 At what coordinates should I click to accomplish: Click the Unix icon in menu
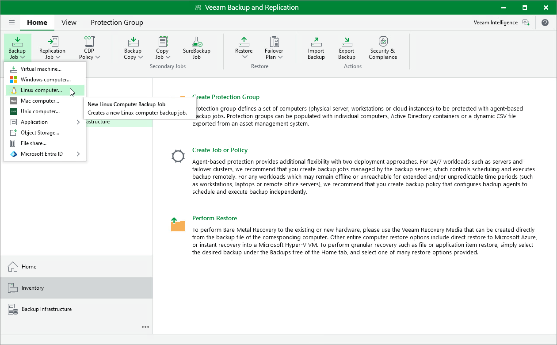coord(14,111)
